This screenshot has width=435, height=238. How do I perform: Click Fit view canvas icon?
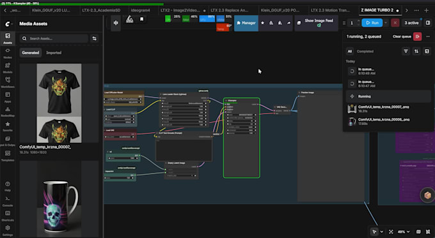391,232
